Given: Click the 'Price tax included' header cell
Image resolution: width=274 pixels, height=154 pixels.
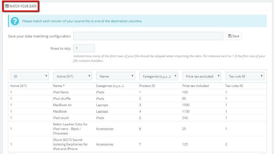Looking at the screenshot, I should 195,86.
